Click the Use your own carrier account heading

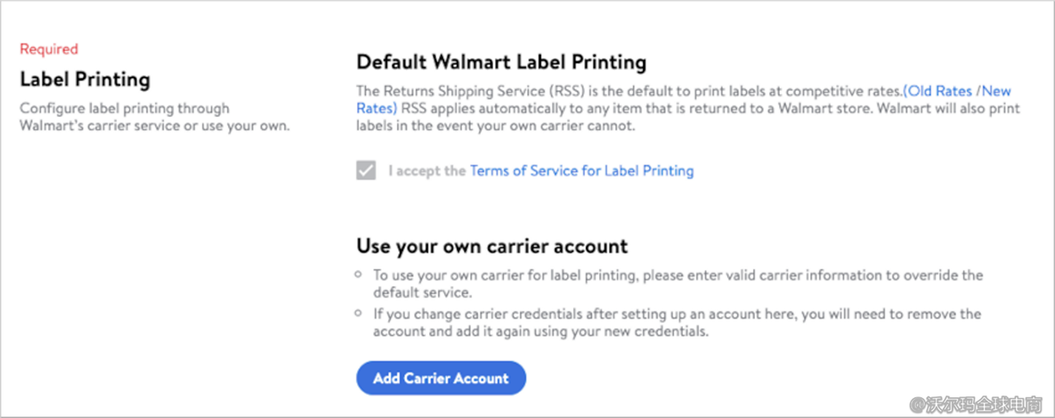click(492, 246)
